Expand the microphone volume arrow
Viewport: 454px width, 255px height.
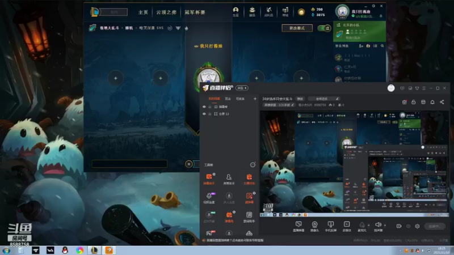(368, 225)
